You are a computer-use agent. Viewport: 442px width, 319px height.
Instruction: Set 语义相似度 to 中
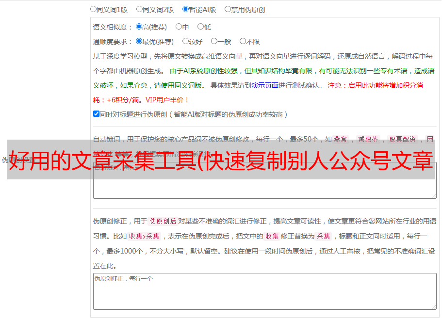coord(179,27)
